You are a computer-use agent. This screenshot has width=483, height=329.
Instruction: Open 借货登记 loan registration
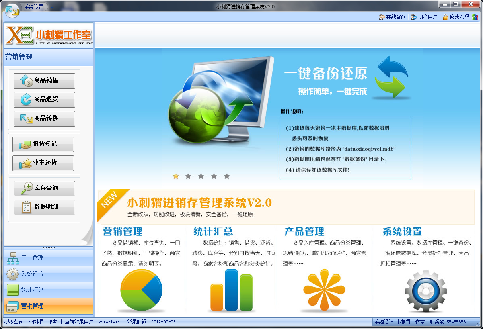(43, 144)
